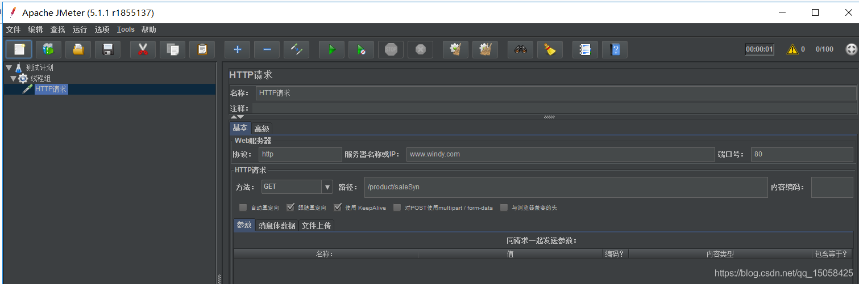
Task: Select HTTP请求 in the tree
Action: [x=51, y=89]
